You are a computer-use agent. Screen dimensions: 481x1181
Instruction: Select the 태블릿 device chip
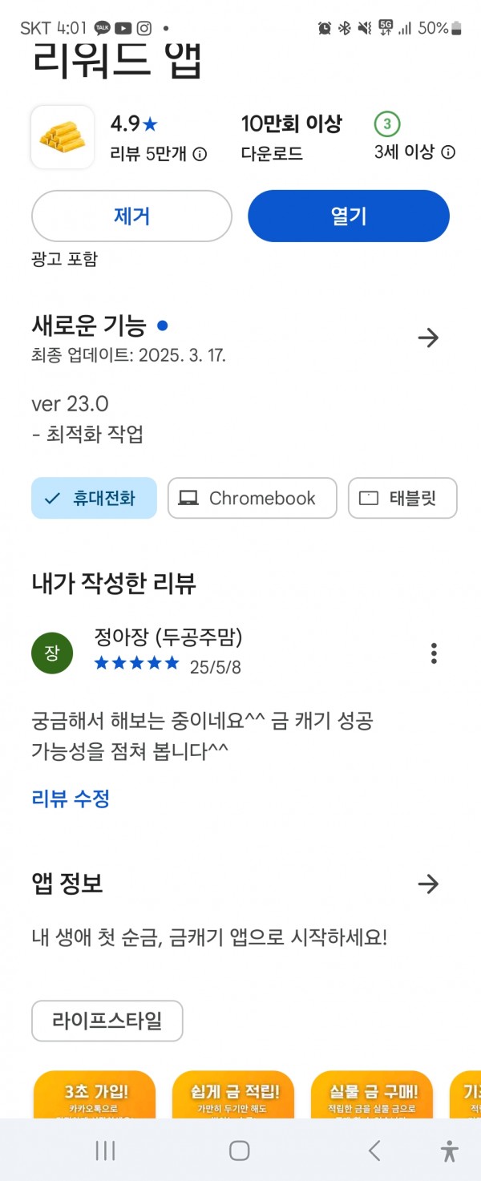pos(402,498)
